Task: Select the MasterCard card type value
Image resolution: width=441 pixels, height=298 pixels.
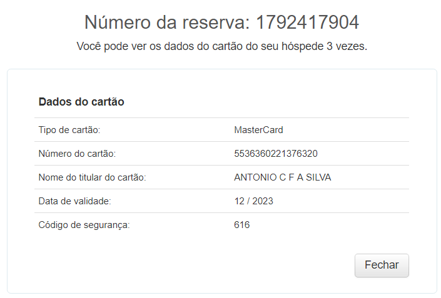Action: click(258, 130)
